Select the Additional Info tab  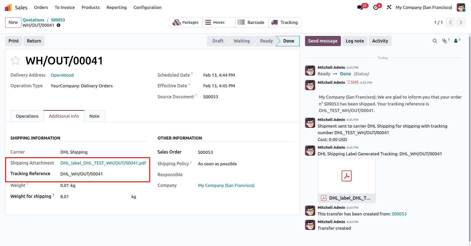point(64,116)
